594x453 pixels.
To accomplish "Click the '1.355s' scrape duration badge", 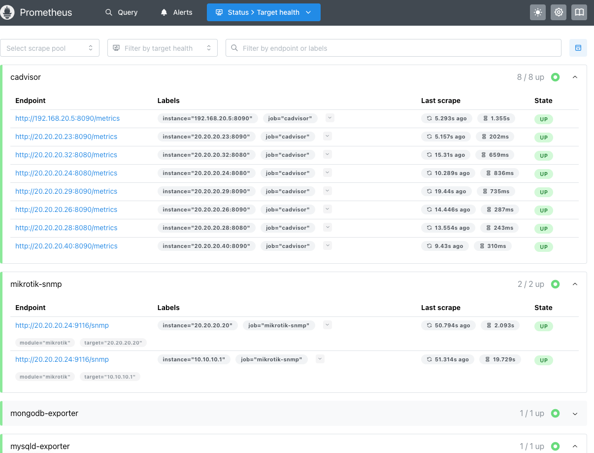I will click(x=496, y=118).
